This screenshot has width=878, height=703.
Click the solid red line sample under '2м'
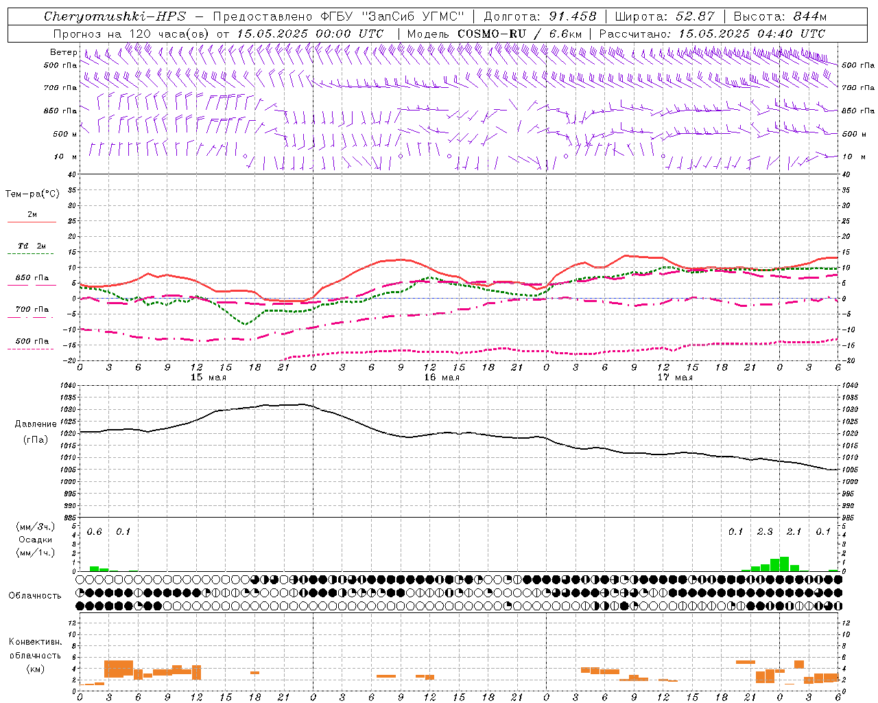(32, 222)
